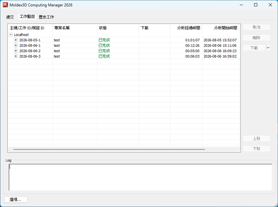The height and width of the screenshot is (207, 278).
Task: Expand job 2026-08-06-3
Action: [x=16, y=56]
